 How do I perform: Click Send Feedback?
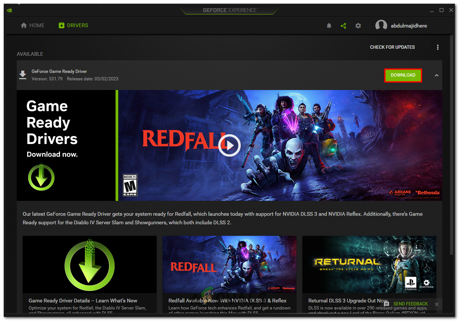coord(411,304)
